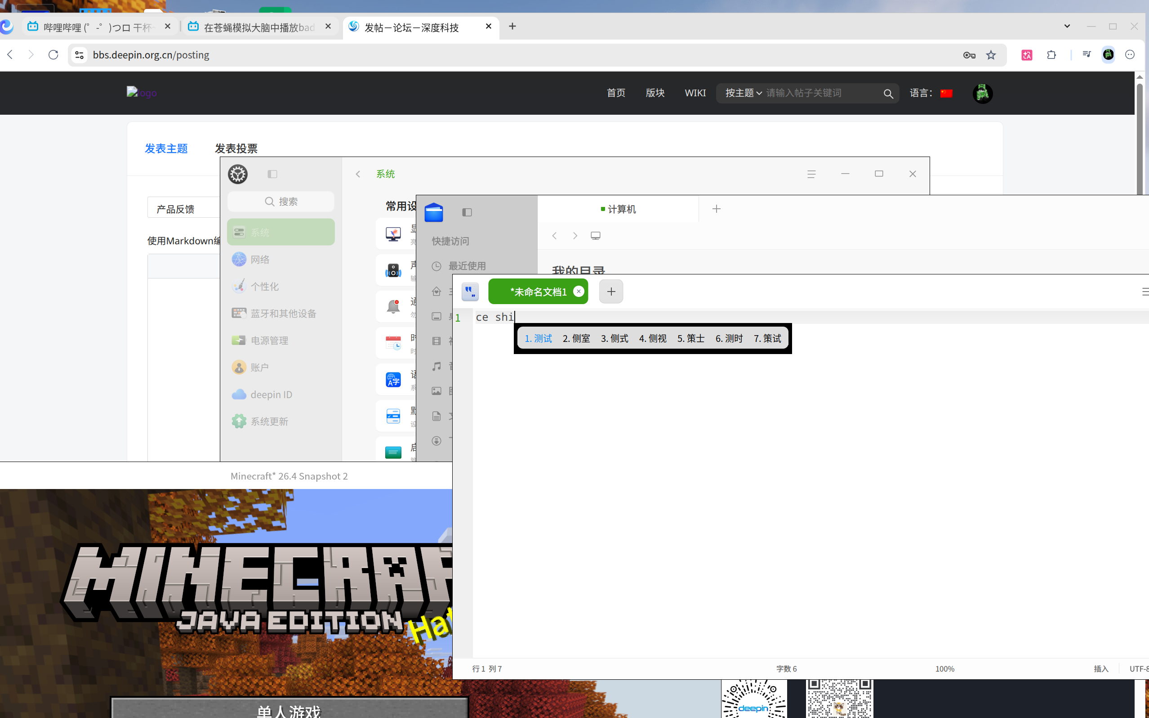
Task: Switch to the 在苍蝇模拟大脑中播放 tab
Action: pyautogui.click(x=259, y=27)
